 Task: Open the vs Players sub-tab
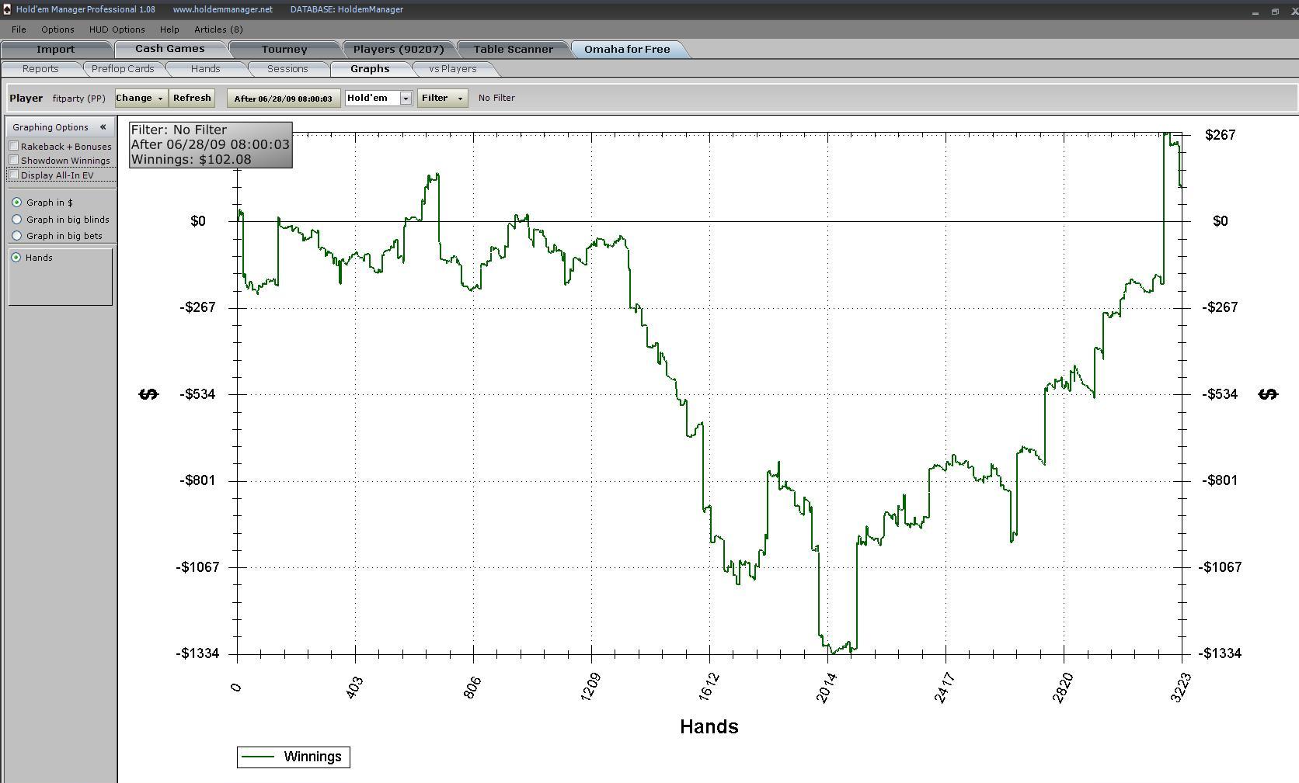click(453, 69)
